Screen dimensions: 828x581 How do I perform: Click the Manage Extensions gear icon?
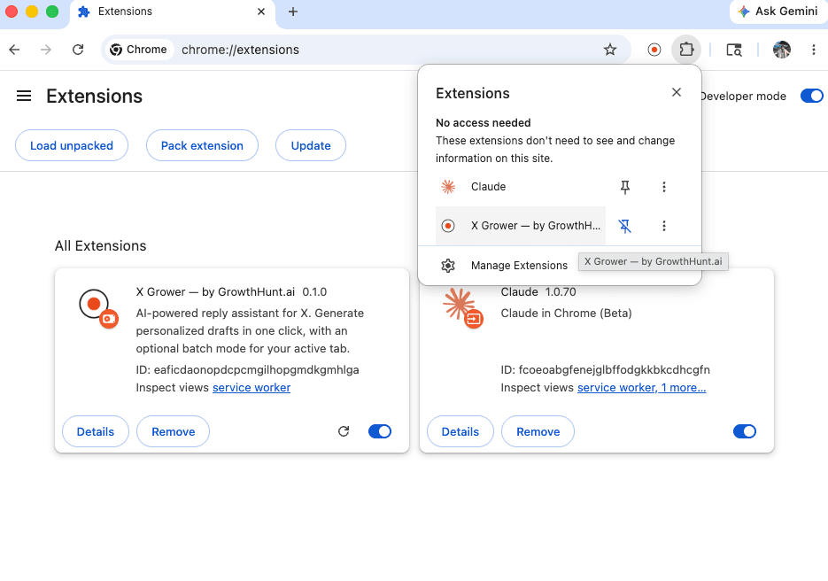pyautogui.click(x=448, y=265)
